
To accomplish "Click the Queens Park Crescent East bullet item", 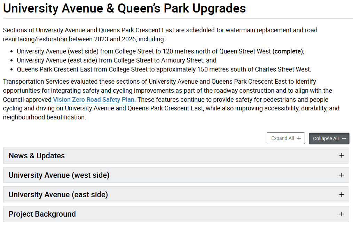I will point(164,69).
